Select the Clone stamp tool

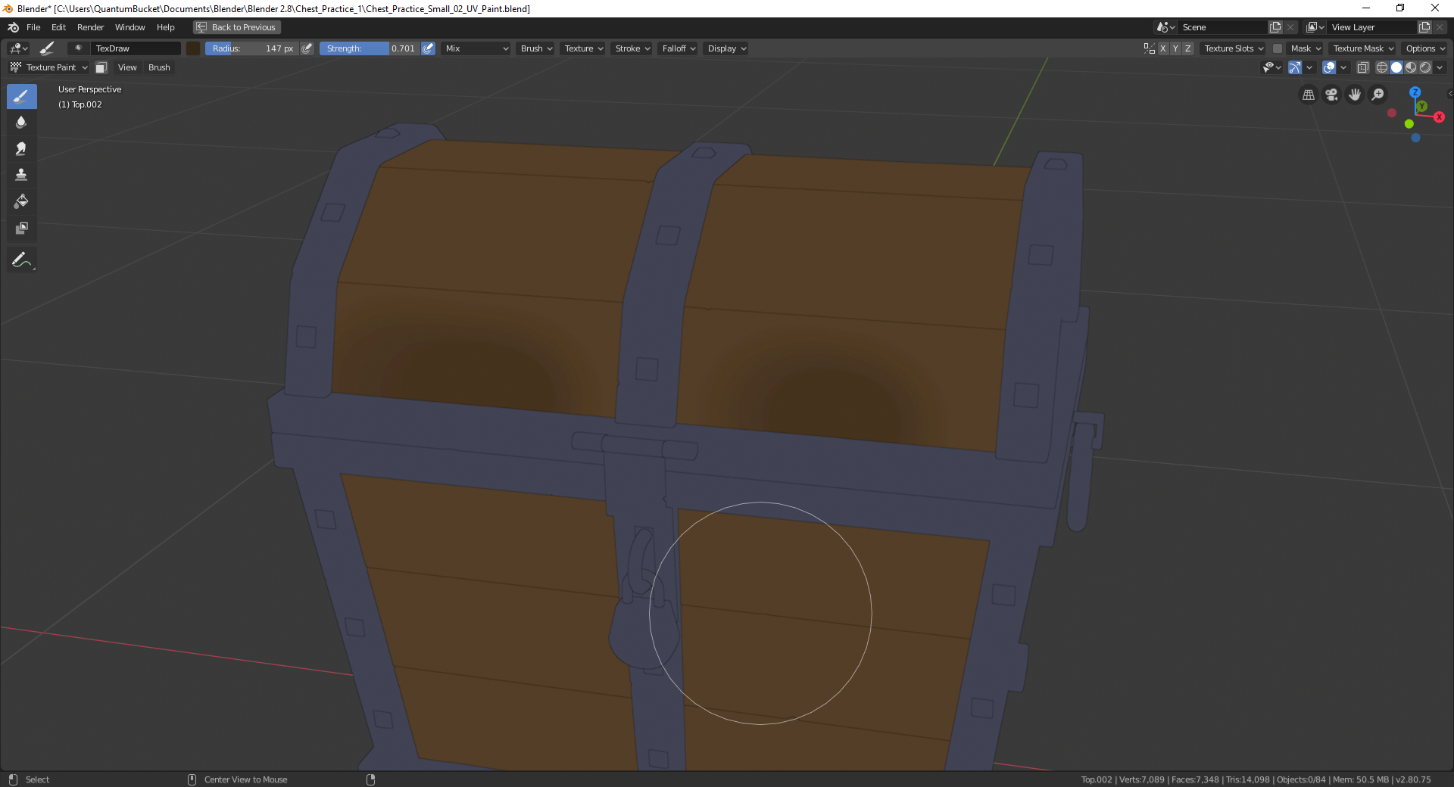(21, 175)
